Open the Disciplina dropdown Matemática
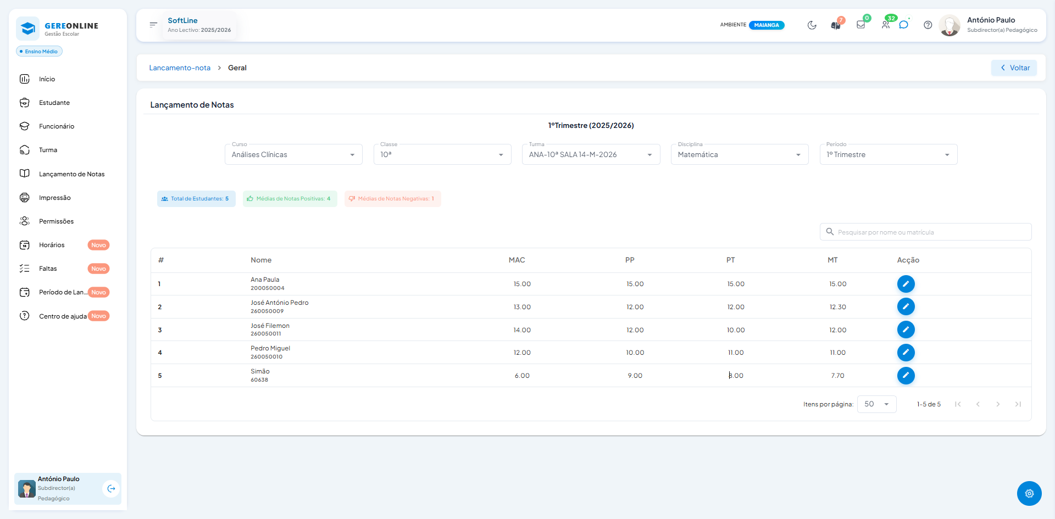The width and height of the screenshot is (1055, 519). (740, 154)
